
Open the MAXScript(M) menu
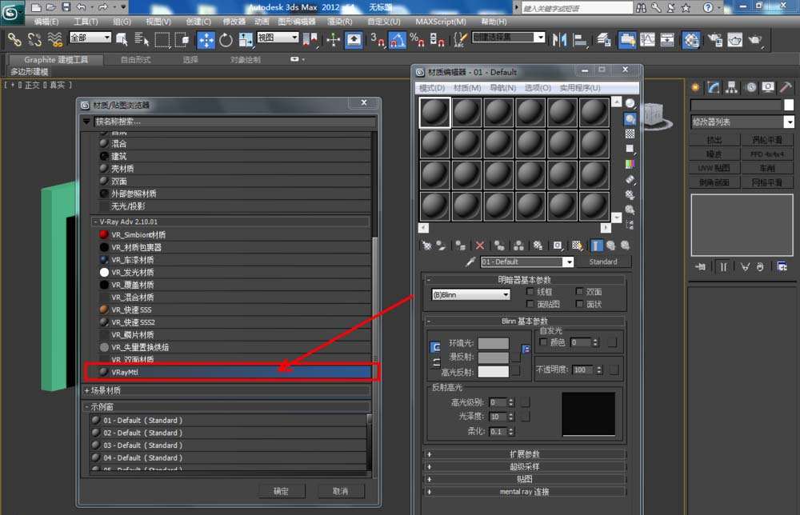440,22
